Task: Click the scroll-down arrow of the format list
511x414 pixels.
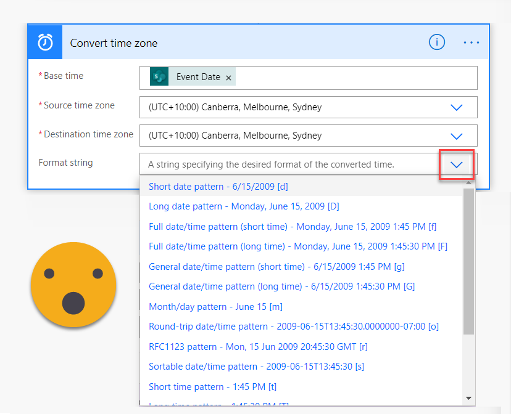Action: [x=468, y=398]
